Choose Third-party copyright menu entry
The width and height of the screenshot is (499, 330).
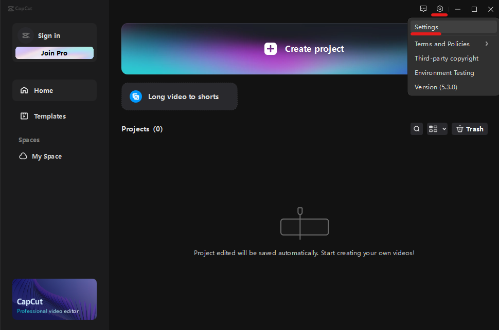pyautogui.click(x=454, y=59)
